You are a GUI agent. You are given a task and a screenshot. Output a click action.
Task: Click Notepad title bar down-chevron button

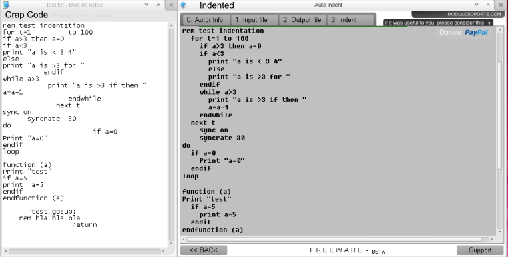(146, 5)
